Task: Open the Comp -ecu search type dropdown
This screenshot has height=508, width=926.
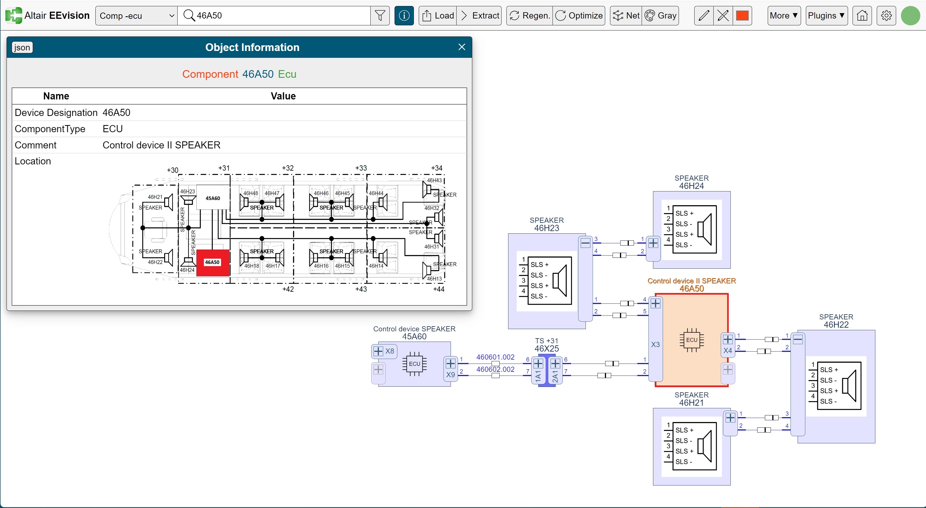Action: click(136, 15)
